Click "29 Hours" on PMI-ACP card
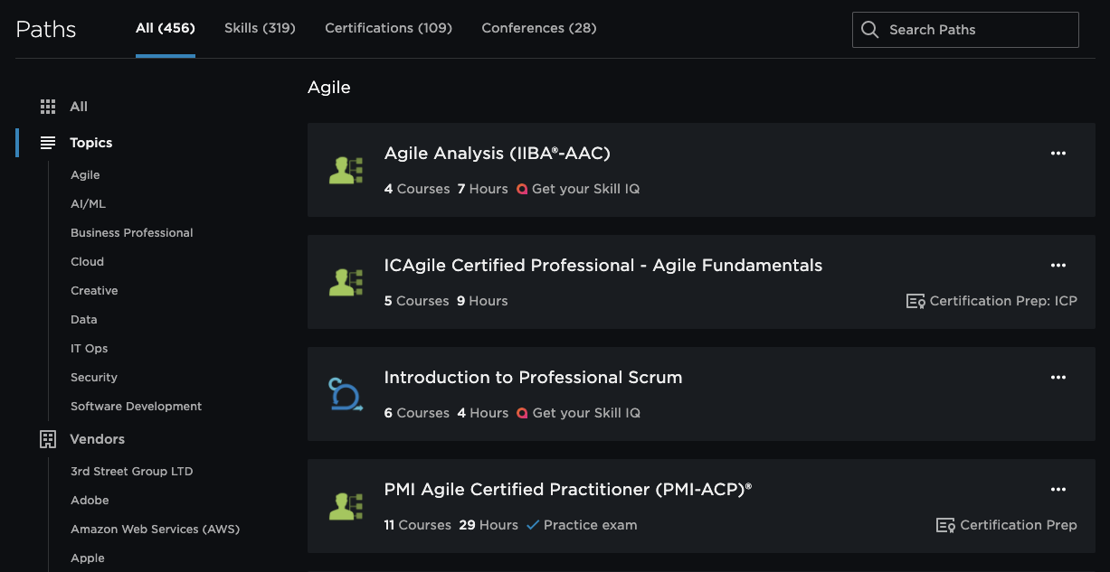The height and width of the screenshot is (572, 1110). click(x=489, y=525)
